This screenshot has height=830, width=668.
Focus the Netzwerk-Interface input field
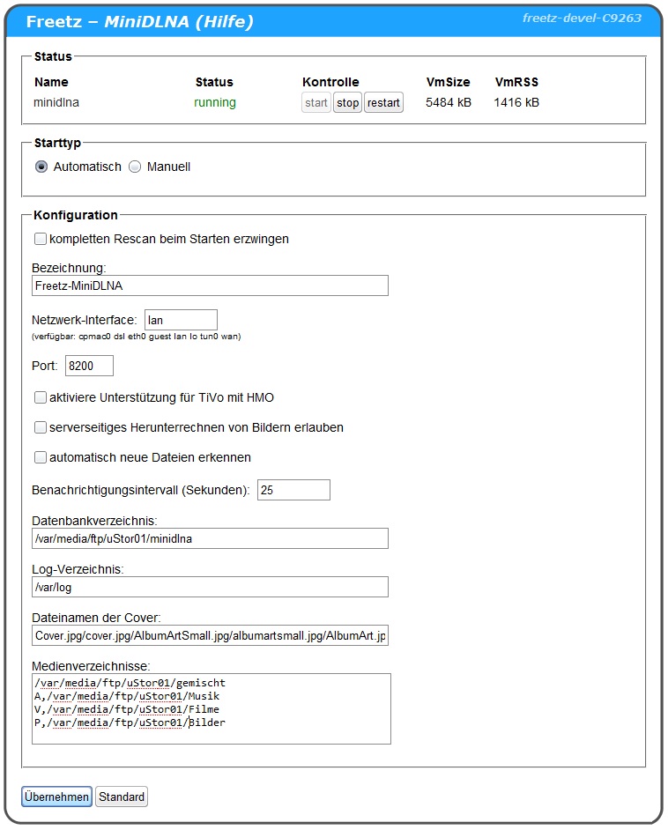point(180,320)
